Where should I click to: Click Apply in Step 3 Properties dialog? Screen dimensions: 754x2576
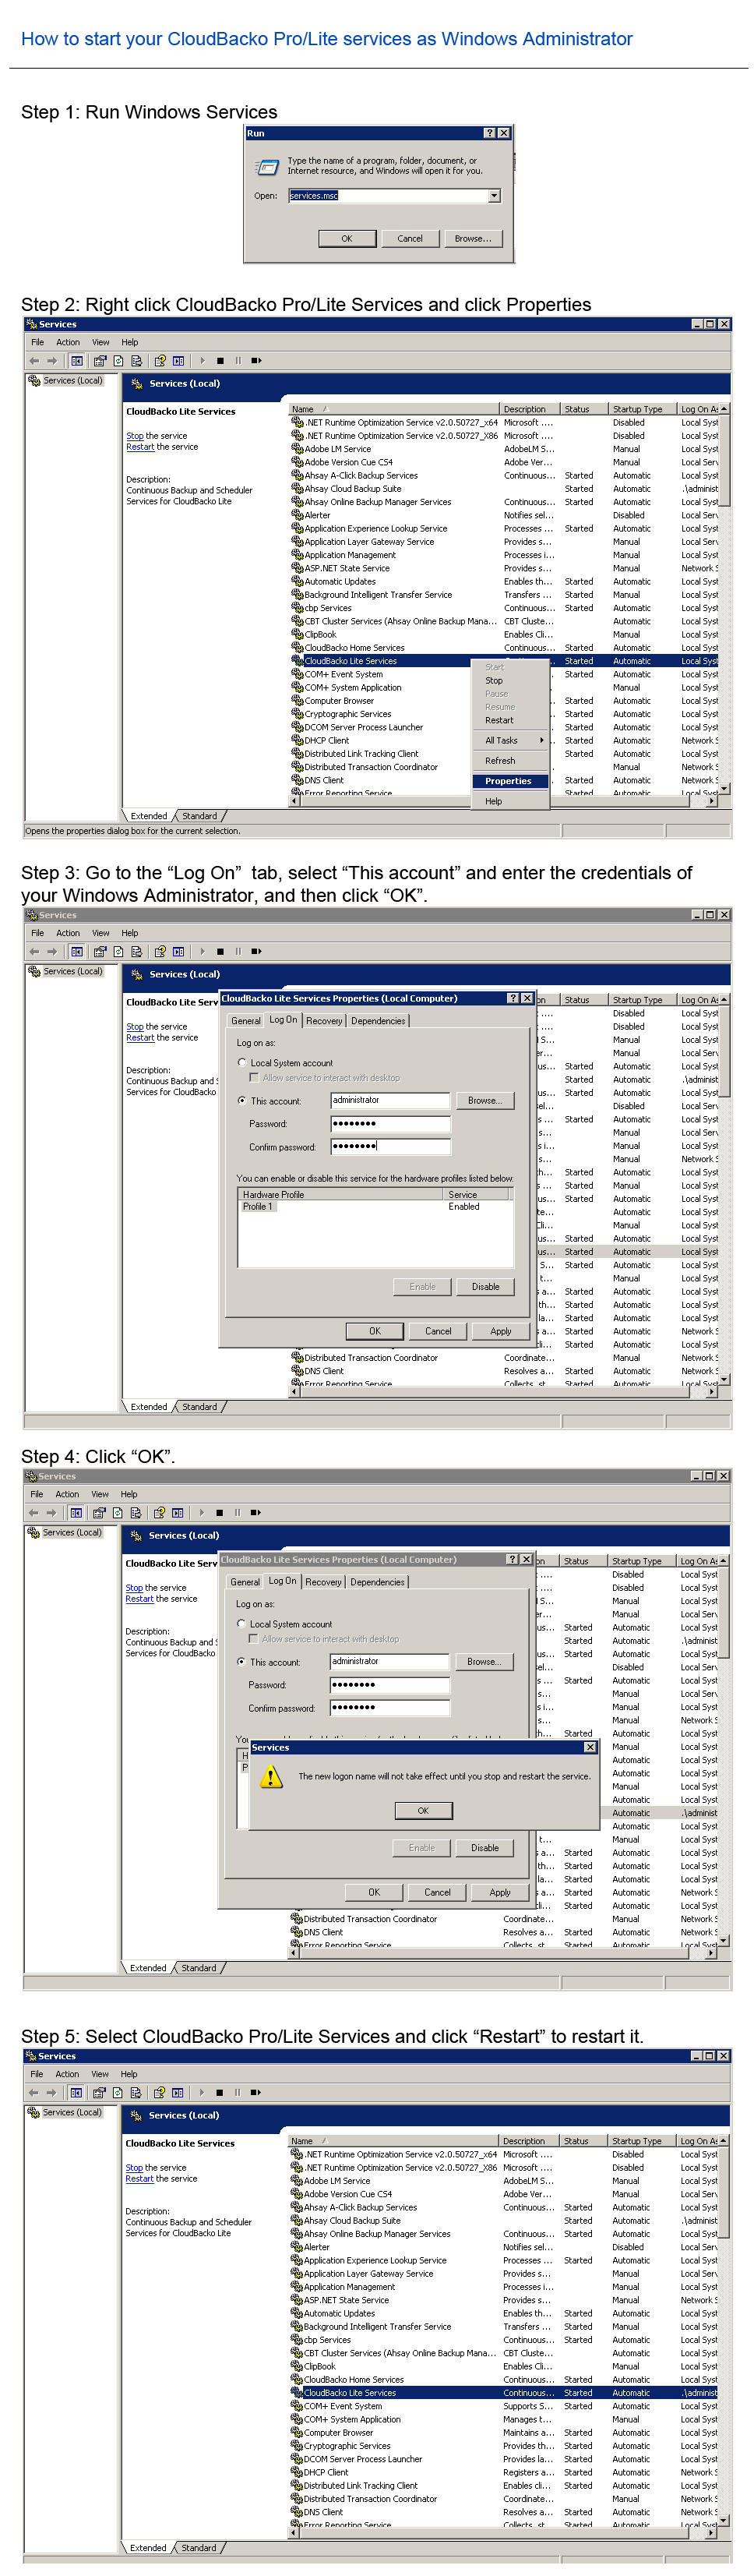(501, 1331)
